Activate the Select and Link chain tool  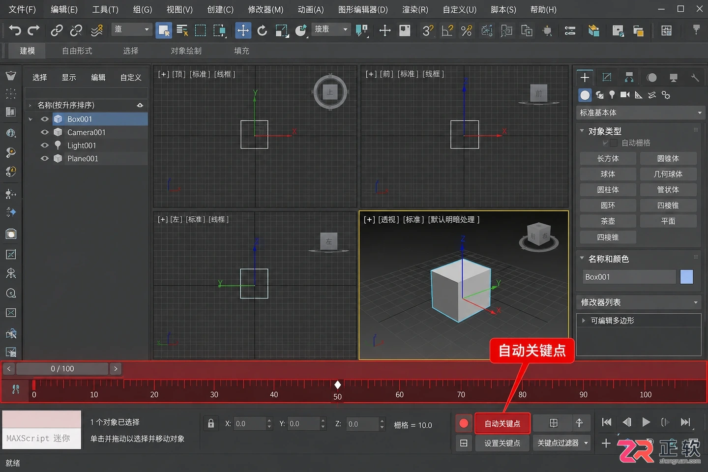57,30
